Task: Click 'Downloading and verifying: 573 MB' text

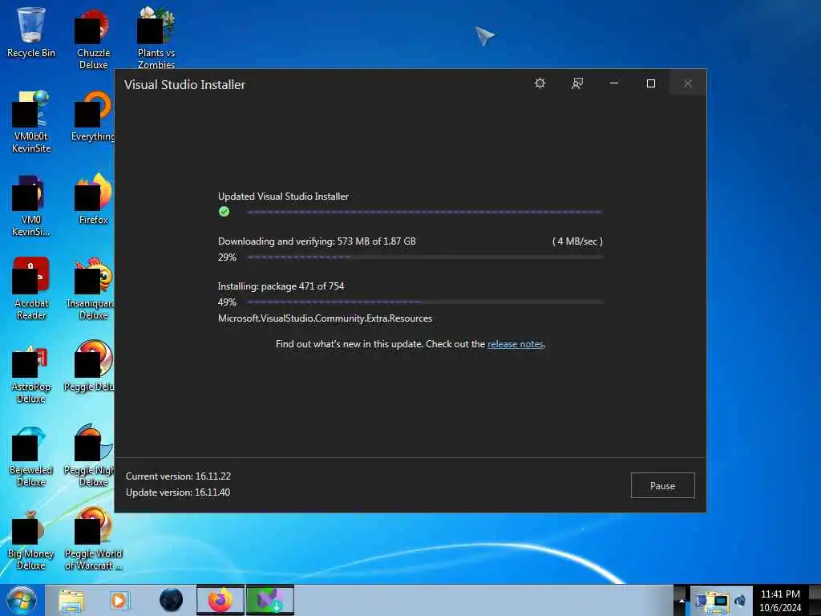Action: 317,241
